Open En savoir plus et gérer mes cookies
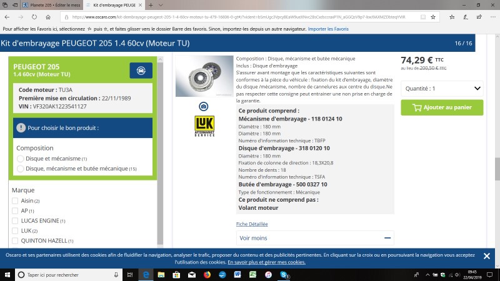This screenshot has height=281, width=500. click(x=267, y=262)
